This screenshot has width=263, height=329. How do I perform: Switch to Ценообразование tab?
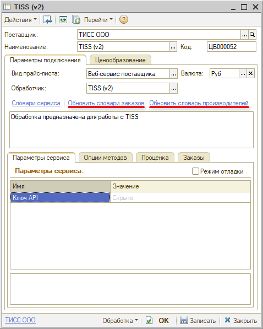click(120, 60)
